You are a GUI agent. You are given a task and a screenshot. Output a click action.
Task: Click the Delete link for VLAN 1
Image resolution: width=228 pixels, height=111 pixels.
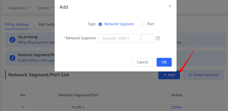177,107
